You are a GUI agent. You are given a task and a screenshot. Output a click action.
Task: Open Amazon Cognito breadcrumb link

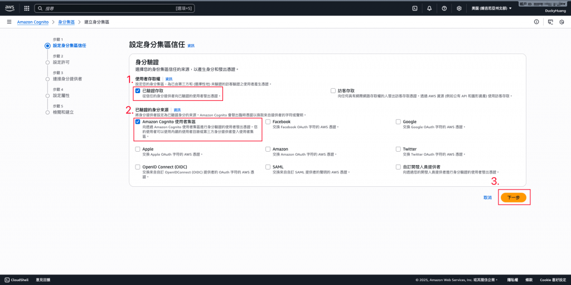pos(33,22)
